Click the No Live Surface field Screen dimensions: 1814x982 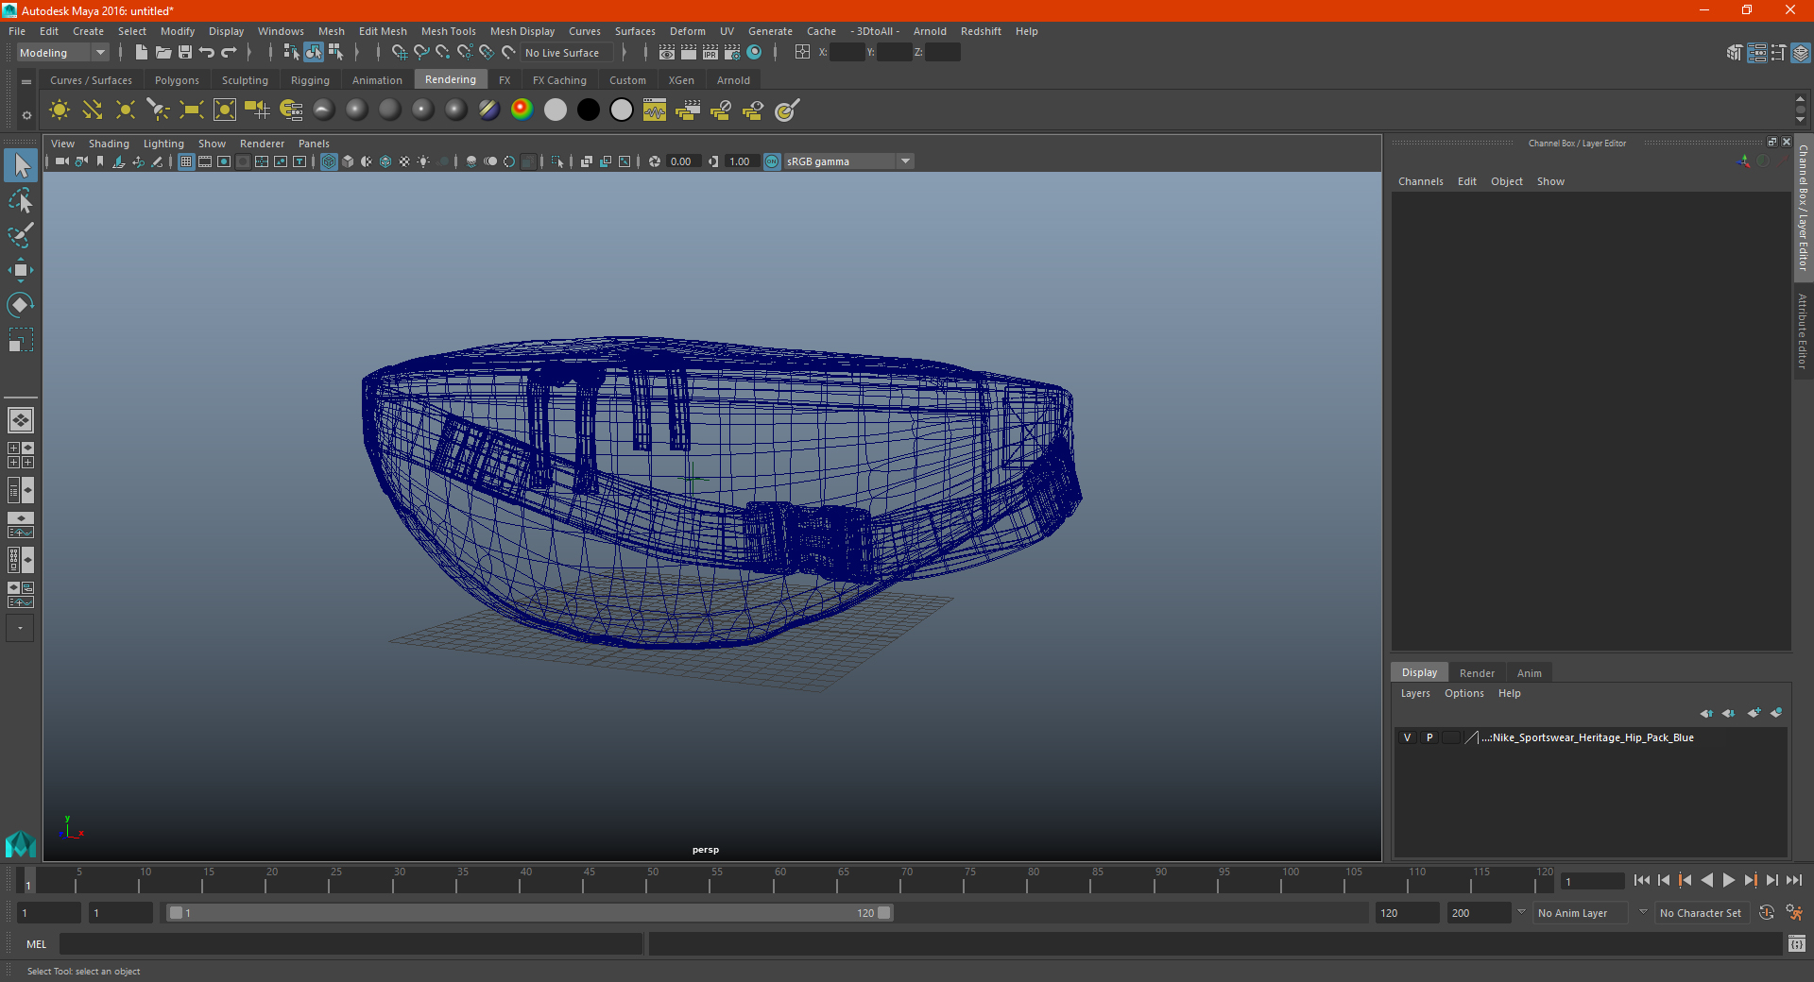567,53
